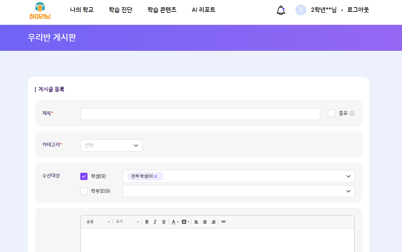Viewport: 402px width, 252px height.
Task: Click the 로그아웃 link
Action: 358,10
